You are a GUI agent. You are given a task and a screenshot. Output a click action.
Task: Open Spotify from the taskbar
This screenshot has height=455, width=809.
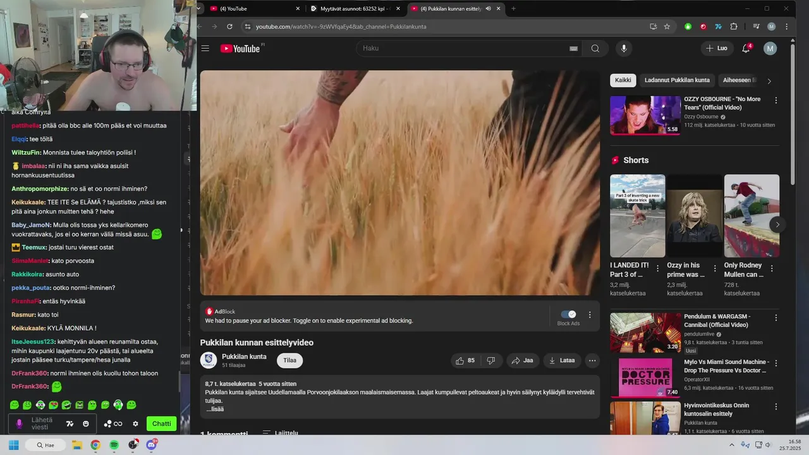[114, 445]
